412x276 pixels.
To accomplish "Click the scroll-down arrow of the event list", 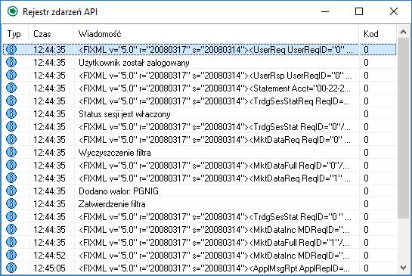I will click(x=403, y=268).
